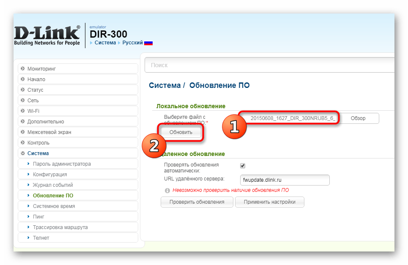Click the Система / Обновление ПО page title
The width and height of the screenshot is (408, 265).
point(199,85)
